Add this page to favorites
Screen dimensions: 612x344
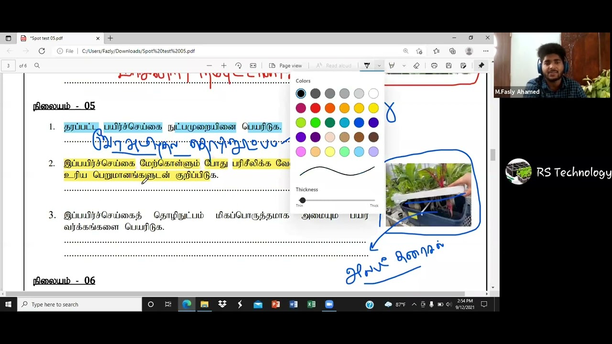tap(419, 51)
